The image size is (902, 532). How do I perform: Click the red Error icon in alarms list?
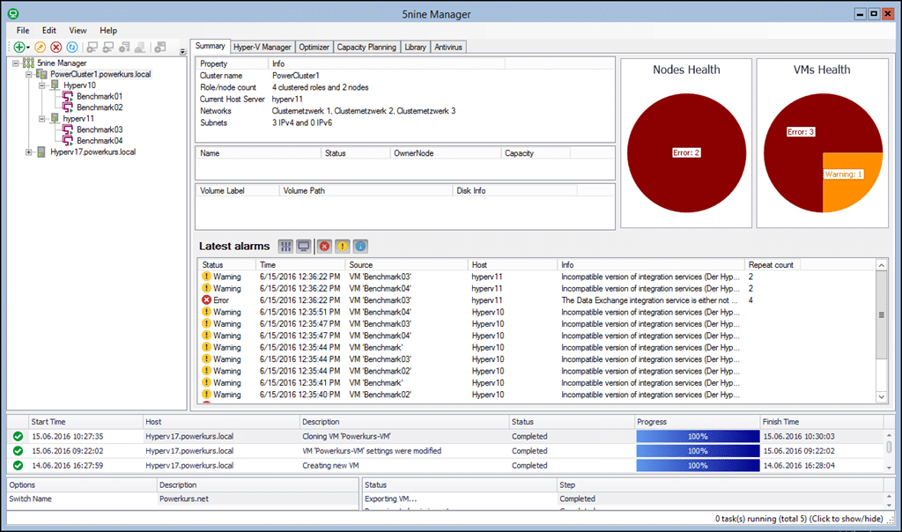[x=206, y=300]
